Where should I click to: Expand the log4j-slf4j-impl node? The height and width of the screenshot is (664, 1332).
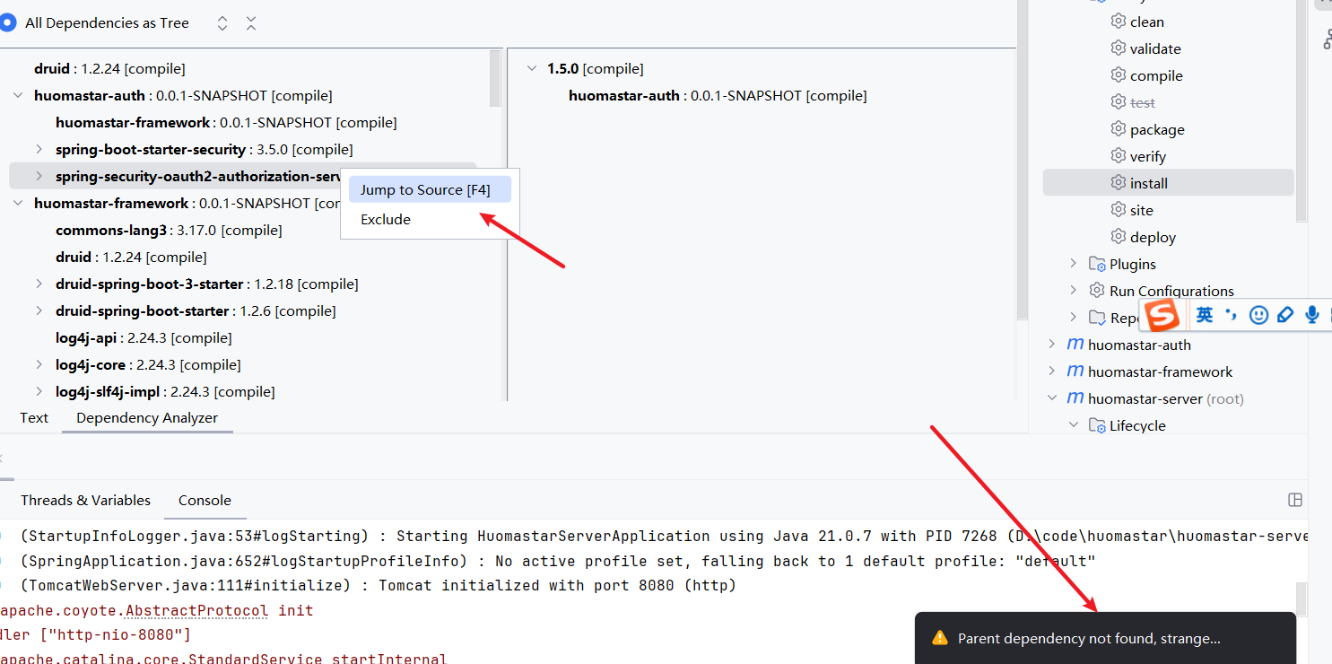click(39, 391)
